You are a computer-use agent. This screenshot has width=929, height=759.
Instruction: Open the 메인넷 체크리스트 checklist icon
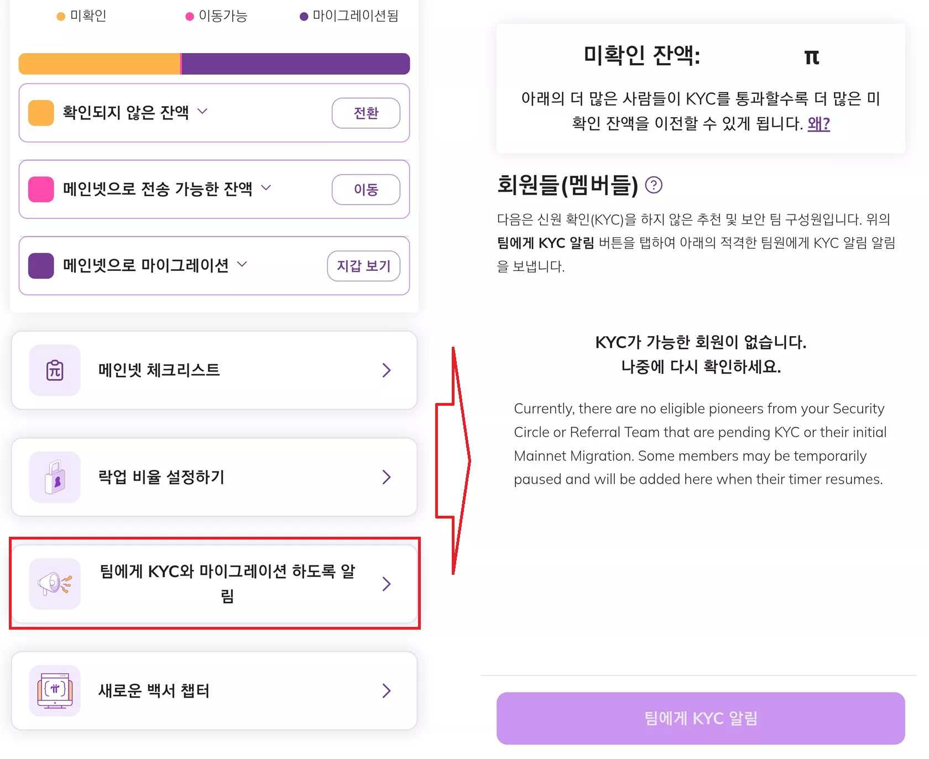pos(54,370)
